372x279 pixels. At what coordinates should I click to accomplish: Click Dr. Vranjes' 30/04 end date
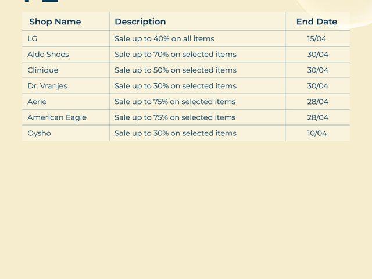coord(318,86)
